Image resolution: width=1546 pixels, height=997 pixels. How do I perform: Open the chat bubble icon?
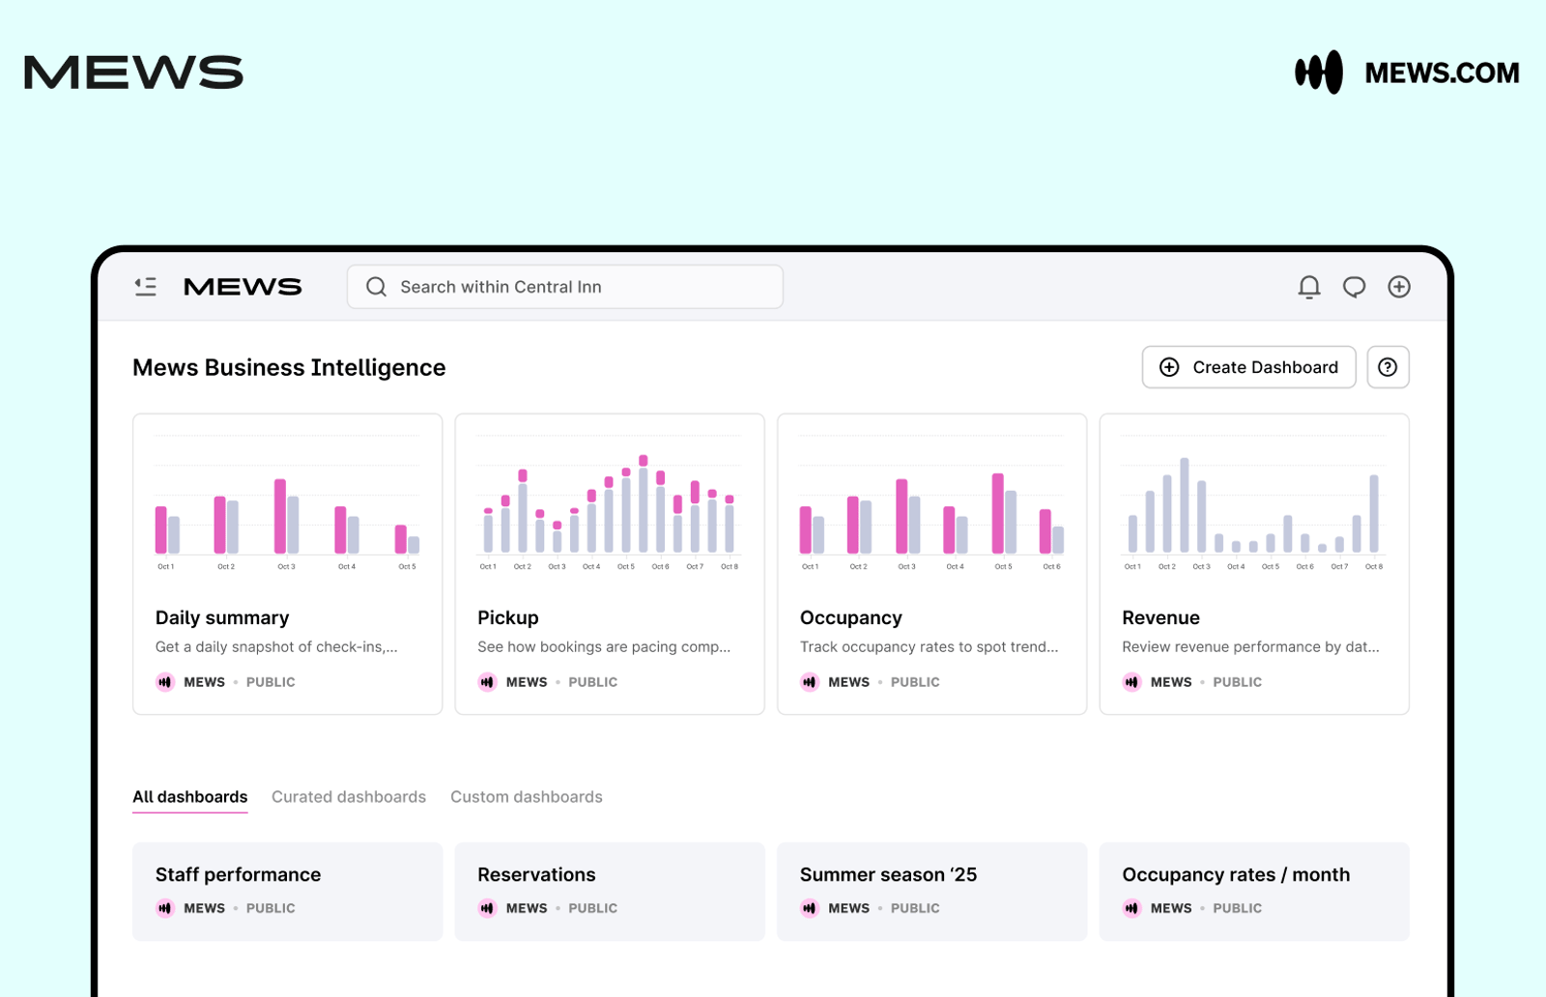click(1355, 287)
